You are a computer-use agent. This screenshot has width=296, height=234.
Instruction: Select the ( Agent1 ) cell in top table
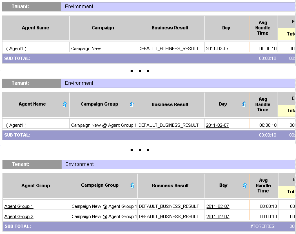pos(16,49)
